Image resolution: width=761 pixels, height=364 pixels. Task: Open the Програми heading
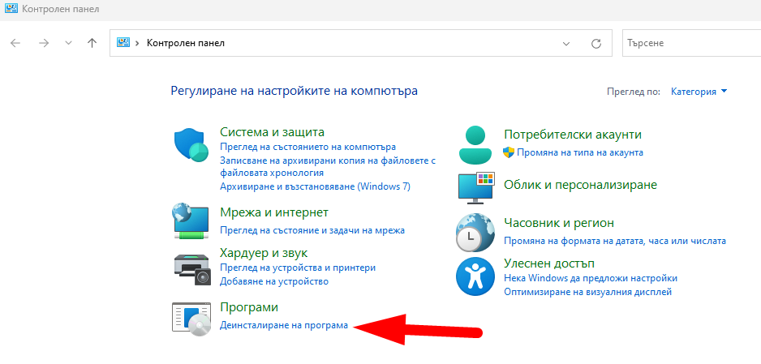249,307
